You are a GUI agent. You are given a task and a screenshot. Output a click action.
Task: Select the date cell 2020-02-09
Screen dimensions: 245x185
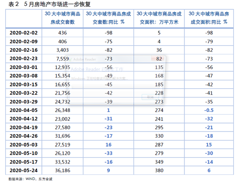point(24,41)
